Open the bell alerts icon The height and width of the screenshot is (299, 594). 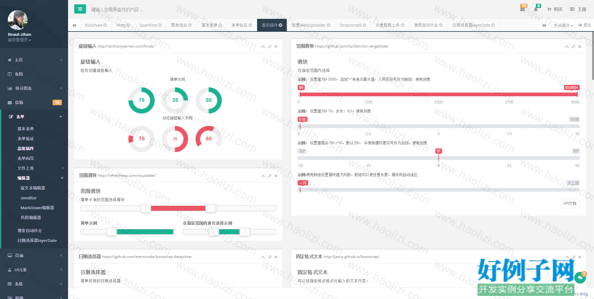(536, 9)
